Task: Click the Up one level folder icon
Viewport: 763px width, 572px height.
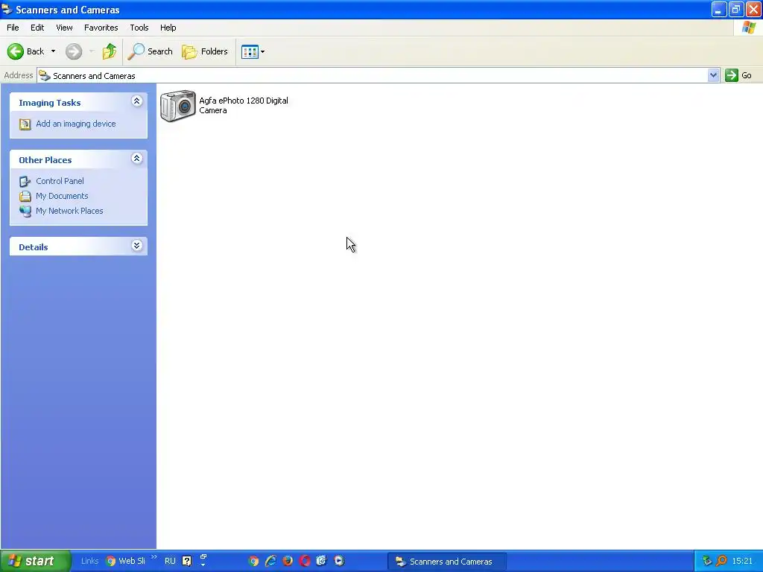Action: [x=109, y=51]
